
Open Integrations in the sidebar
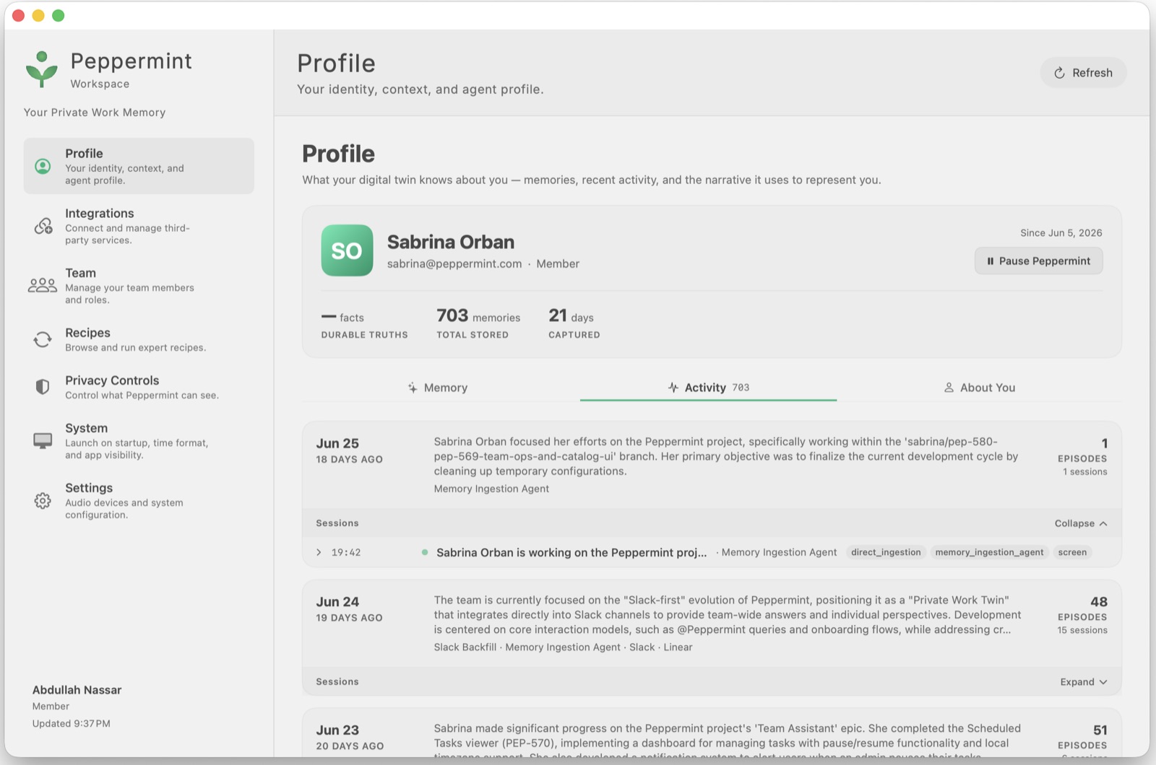click(x=139, y=226)
